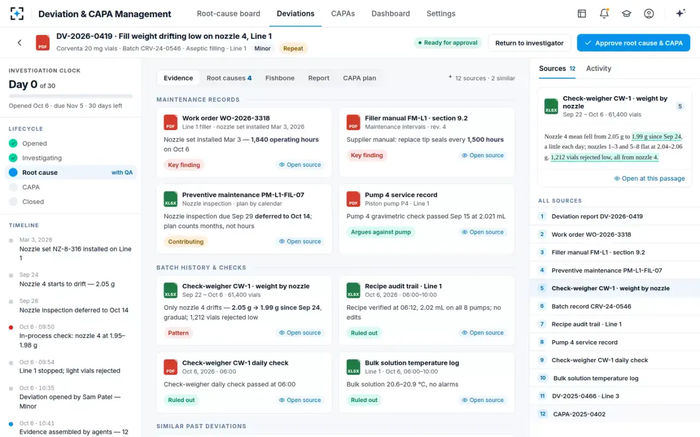Click the PDF icon next to deviation title
The width and height of the screenshot is (700, 437).
coord(43,43)
